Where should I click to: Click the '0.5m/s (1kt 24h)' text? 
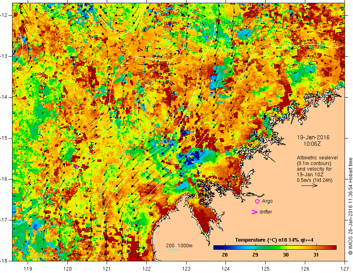point(314,180)
